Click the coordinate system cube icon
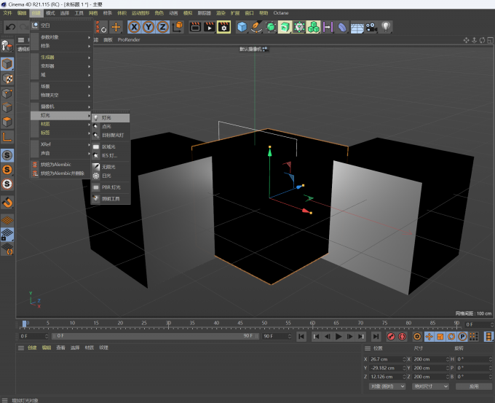The image size is (495, 403). (178, 27)
